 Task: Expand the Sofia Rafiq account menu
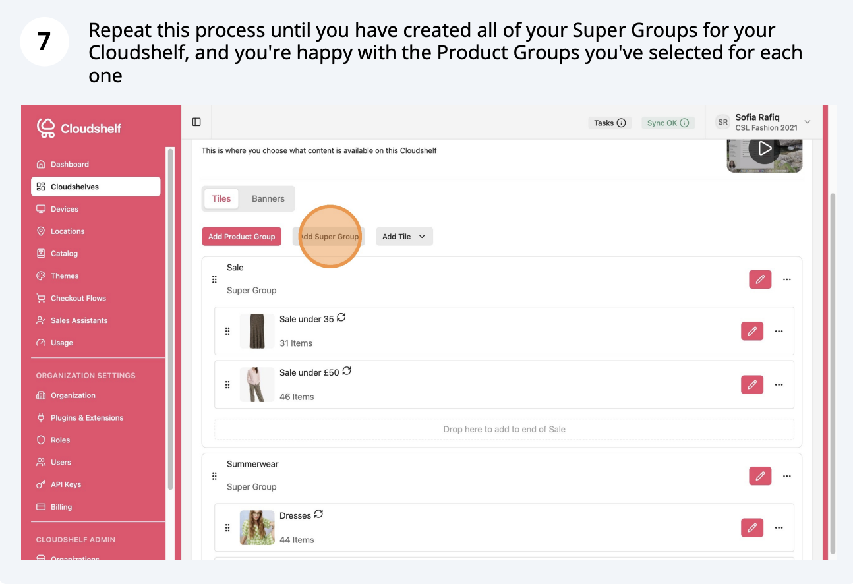click(x=763, y=122)
